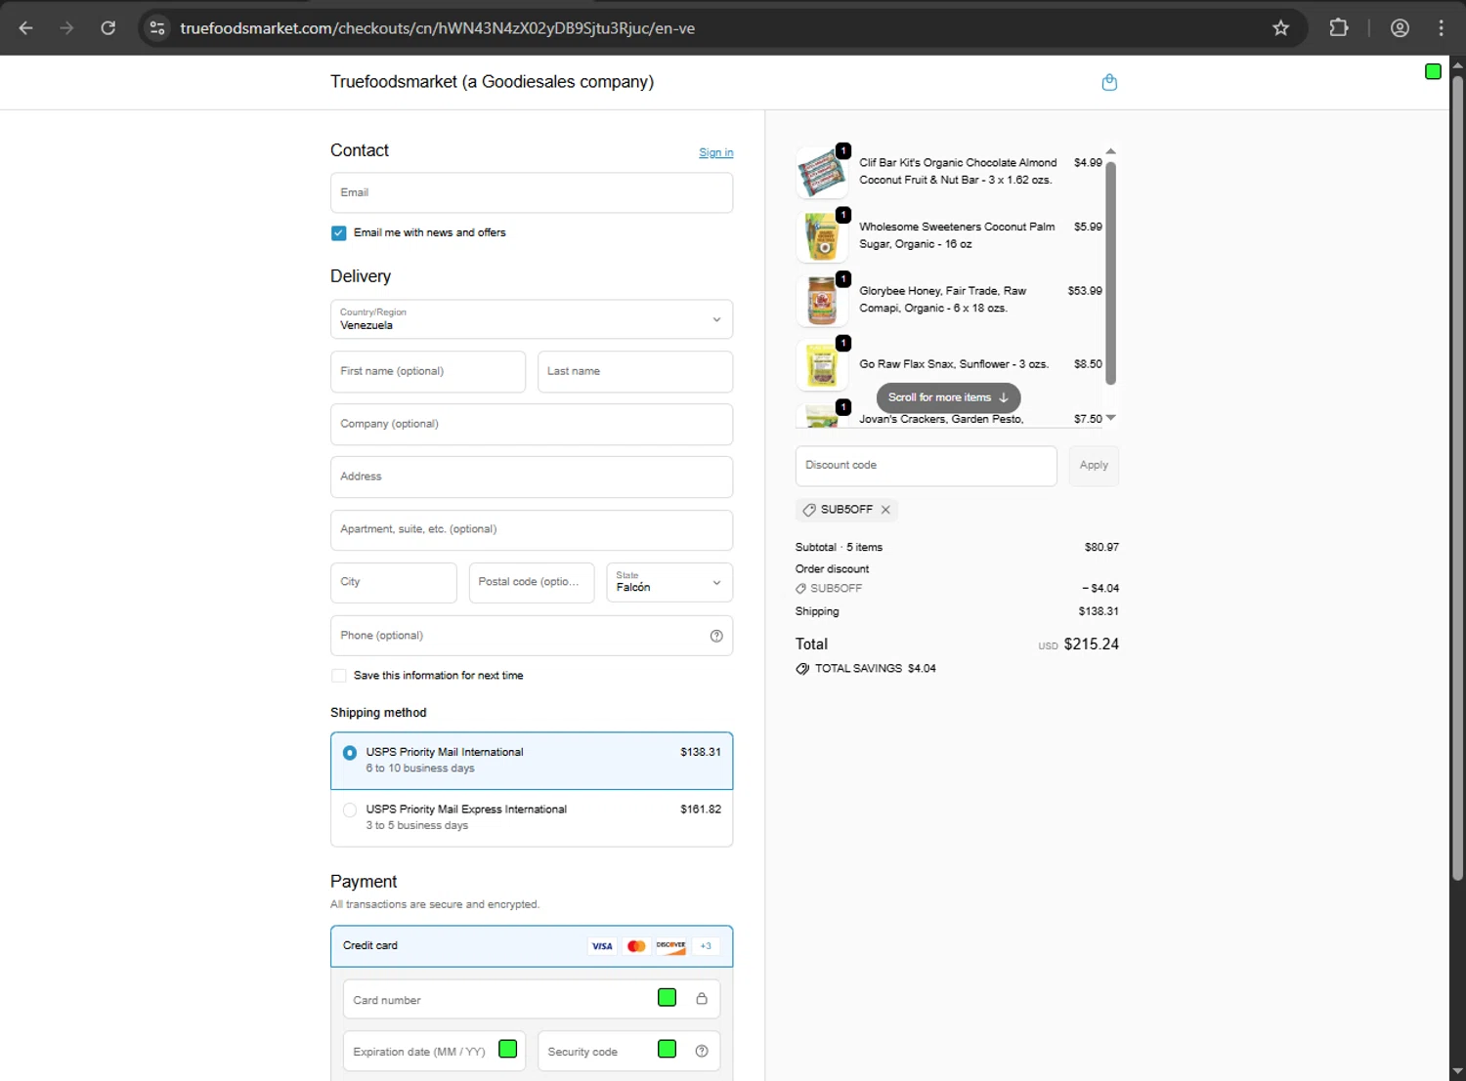1466x1081 pixels.
Task: Open the Country/Region dropdown
Action: (531, 319)
